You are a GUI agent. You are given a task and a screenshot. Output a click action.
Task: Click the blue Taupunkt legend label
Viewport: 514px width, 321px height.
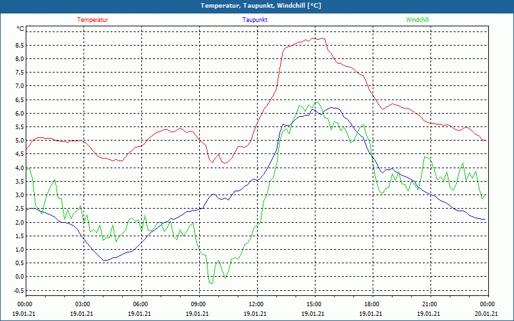point(255,20)
